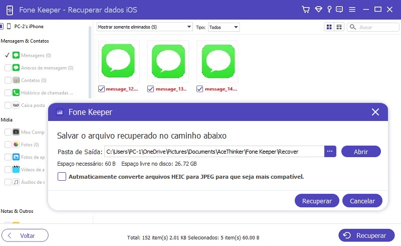Click the Histórico de chamadas phone icon
The height and width of the screenshot is (246, 401).
[x=16, y=92]
